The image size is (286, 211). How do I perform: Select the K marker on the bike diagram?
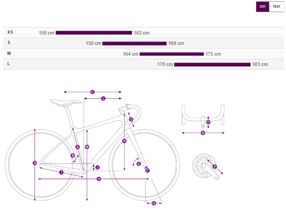tap(124, 141)
